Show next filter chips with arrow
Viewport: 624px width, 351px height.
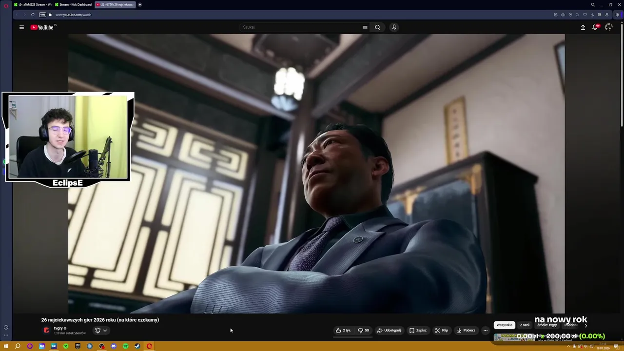click(585, 325)
